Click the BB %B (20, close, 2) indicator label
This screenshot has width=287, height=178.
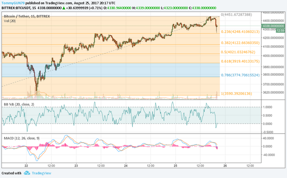point(19,104)
